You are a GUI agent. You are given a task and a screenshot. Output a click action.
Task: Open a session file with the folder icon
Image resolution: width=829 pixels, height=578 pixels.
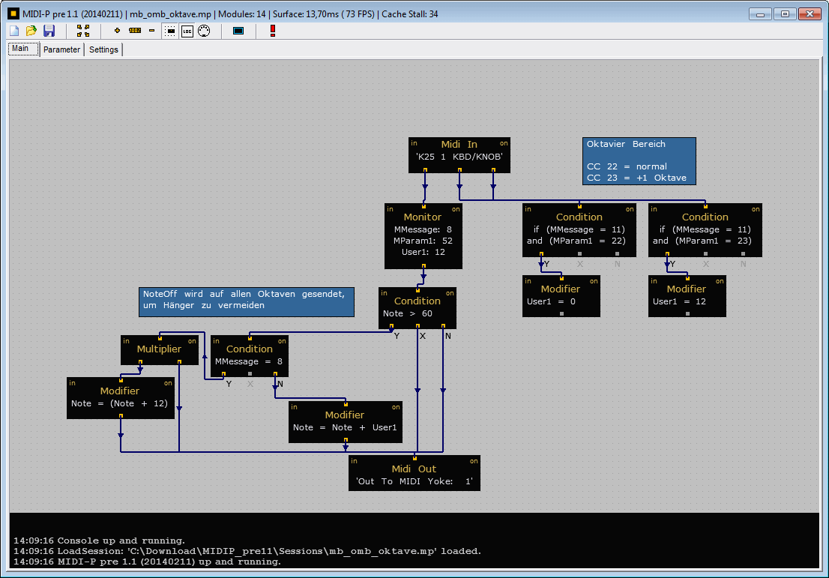pyautogui.click(x=31, y=31)
